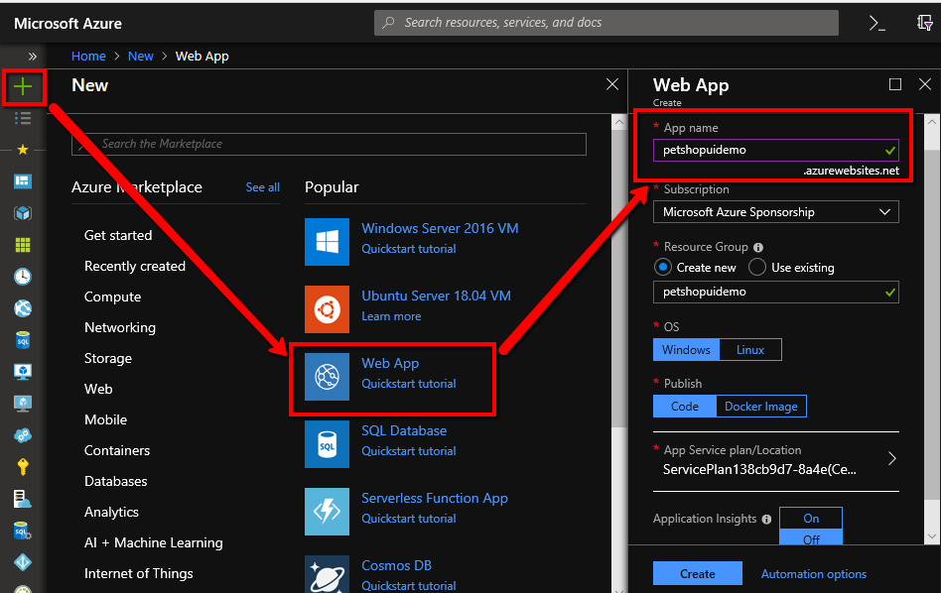The image size is (941, 593).
Task: Launch Cloud Shell from top bar
Action: tap(876, 24)
